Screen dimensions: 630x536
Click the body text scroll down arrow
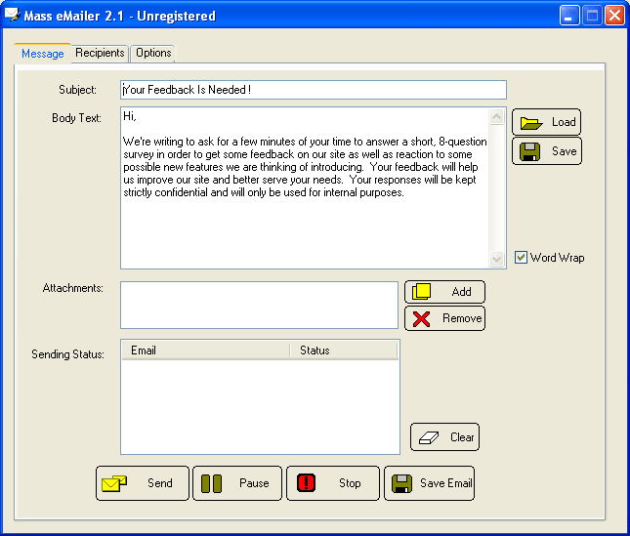[x=496, y=259]
